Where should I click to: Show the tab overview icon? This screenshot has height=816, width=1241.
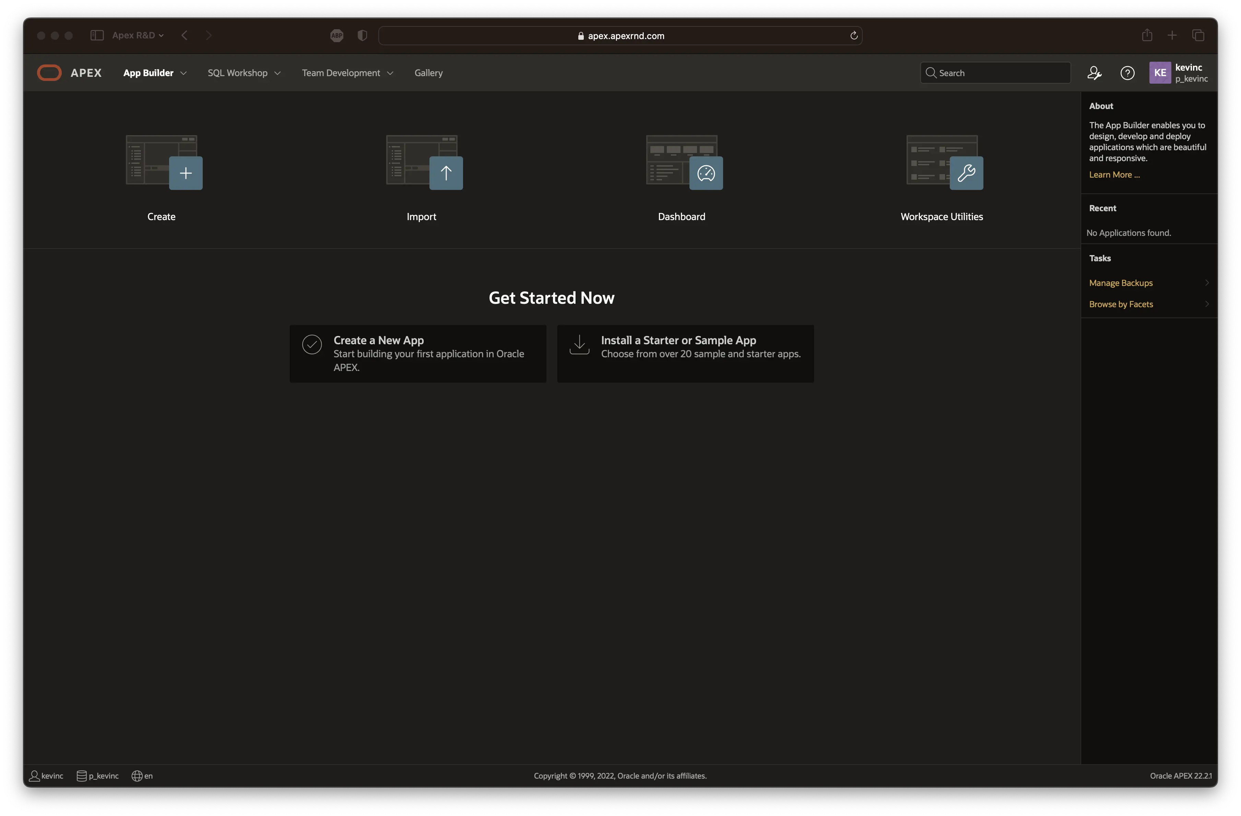(x=1198, y=35)
